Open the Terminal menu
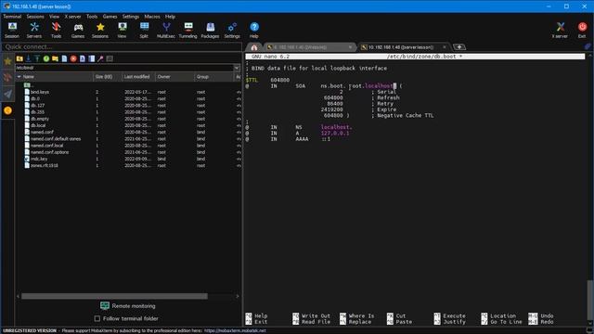 [x=12, y=17]
